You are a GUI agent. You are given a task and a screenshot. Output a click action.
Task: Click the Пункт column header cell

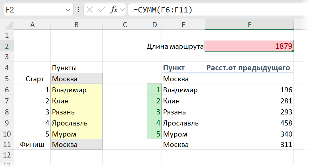(x=183, y=68)
